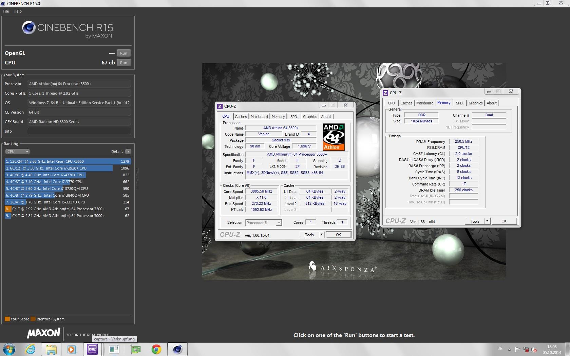
Task: Switch to Cinebench taskbar icon
Action: point(177,349)
